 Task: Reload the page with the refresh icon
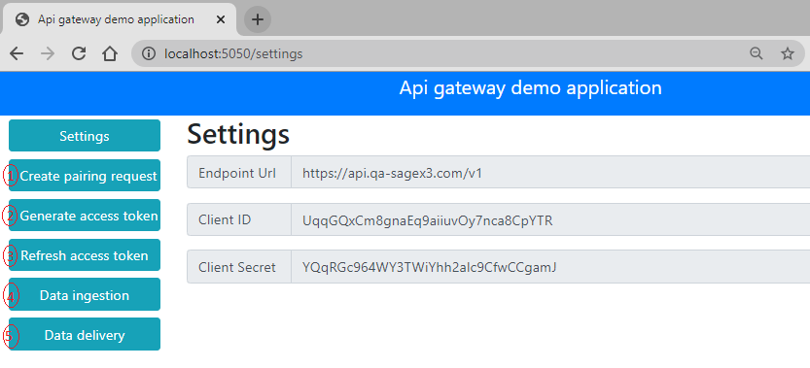pos(79,53)
